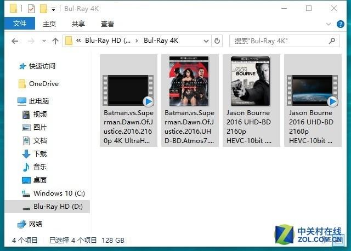Click the 下载 blue arrow icon
The width and height of the screenshot is (351, 251).
26,154
